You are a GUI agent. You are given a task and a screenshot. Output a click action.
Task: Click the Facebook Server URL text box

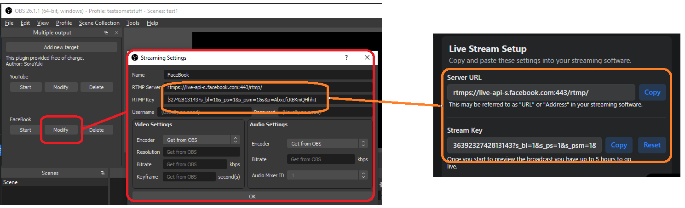[541, 92]
